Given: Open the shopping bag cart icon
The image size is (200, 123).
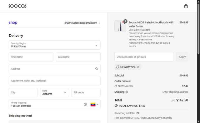Looking at the screenshot, I should pos(186,6).
